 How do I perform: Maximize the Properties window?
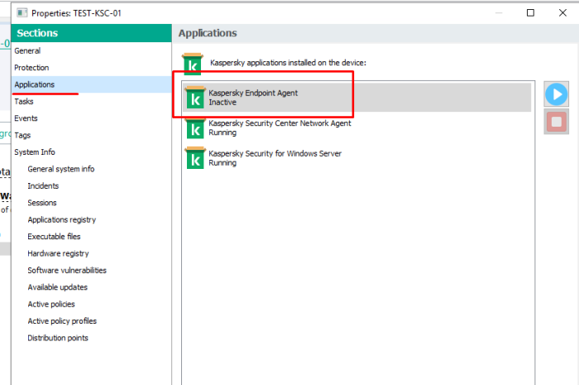(x=530, y=13)
